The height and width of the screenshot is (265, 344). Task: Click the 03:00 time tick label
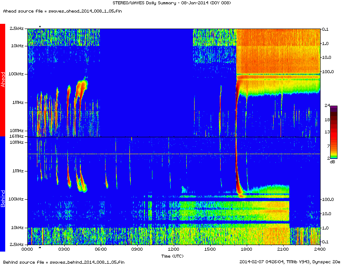(x=64, y=249)
